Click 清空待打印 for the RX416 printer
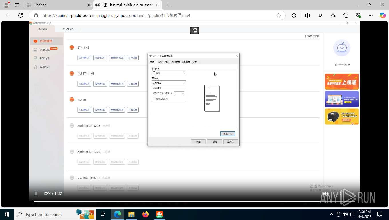The image size is (389, 220). [x=100, y=110]
